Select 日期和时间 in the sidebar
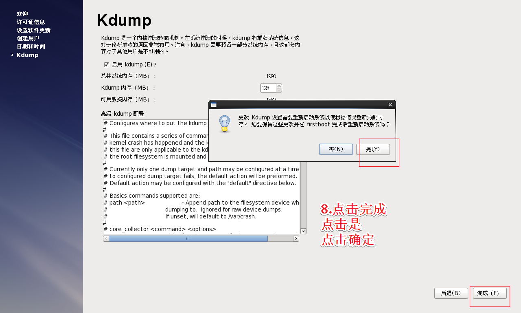521x313 pixels. tap(31, 46)
